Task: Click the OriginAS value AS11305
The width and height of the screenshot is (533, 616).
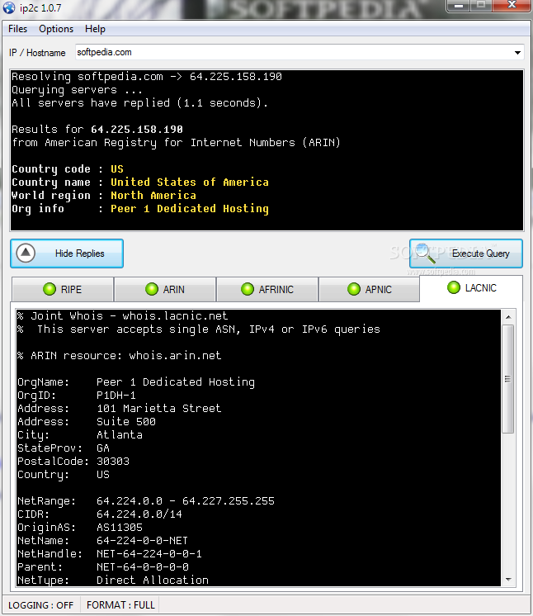Action: (120, 527)
